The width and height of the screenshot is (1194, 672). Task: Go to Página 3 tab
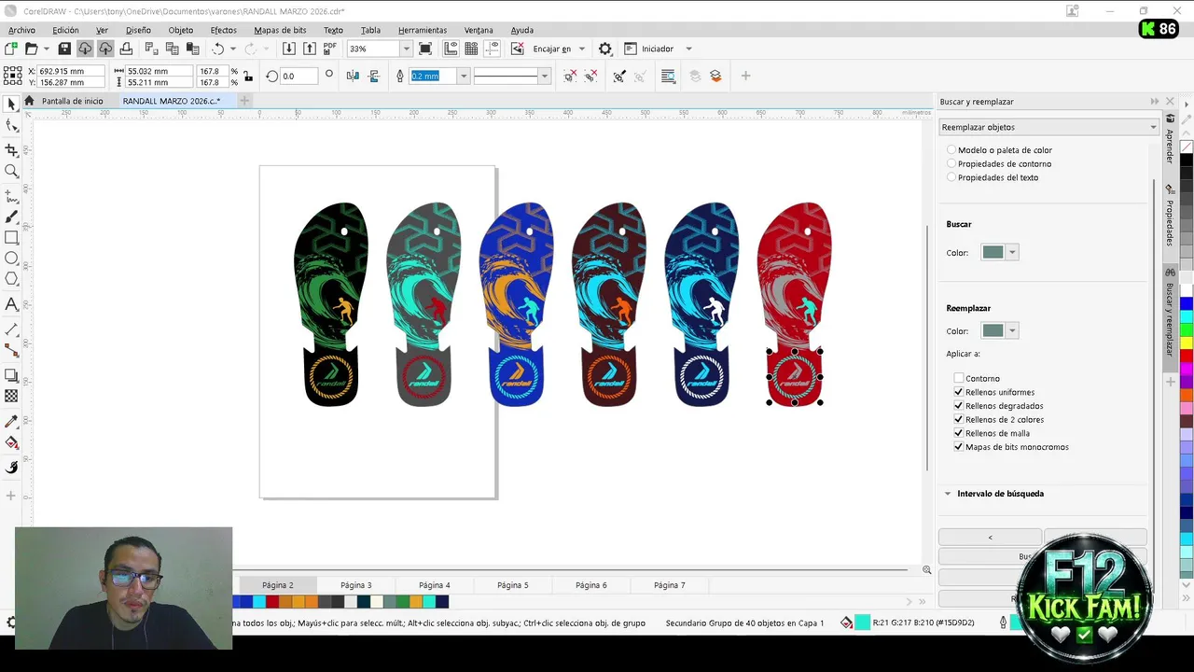[355, 585]
